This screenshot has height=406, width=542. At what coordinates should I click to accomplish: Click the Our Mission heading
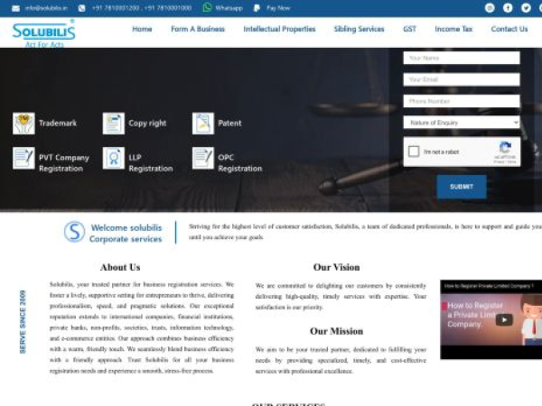[x=336, y=331]
